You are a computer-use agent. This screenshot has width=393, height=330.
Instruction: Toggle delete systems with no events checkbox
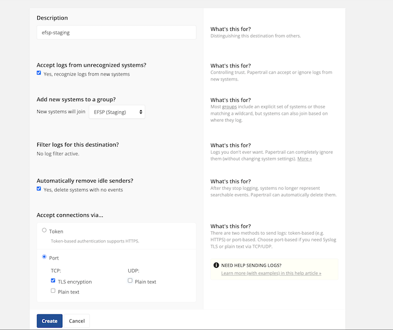pyautogui.click(x=39, y=189)
